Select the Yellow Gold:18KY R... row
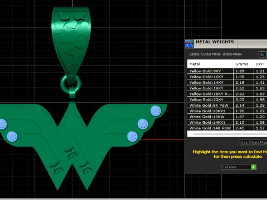The image size is (267, 200). point(227,94)
